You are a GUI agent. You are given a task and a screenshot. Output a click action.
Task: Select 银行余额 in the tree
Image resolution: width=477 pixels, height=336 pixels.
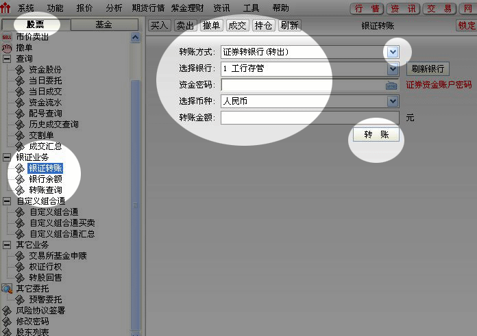pos(45,179)
